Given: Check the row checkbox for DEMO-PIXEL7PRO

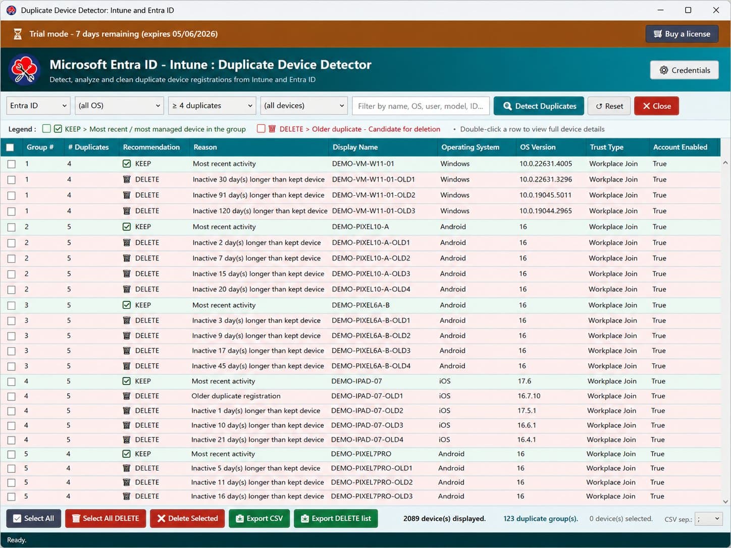Looking at the screenshot, I should click(12, 454).
